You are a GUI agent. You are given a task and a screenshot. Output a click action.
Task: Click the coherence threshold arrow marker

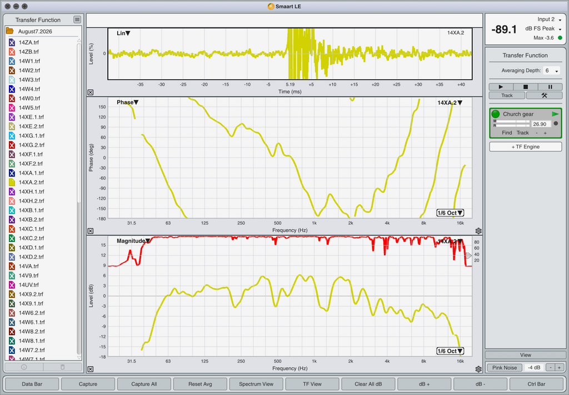pyautogui.click(x=468, y=256)
